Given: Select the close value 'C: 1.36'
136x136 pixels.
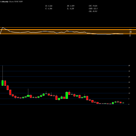Looking at the screenshot, I should click(49, 9).
